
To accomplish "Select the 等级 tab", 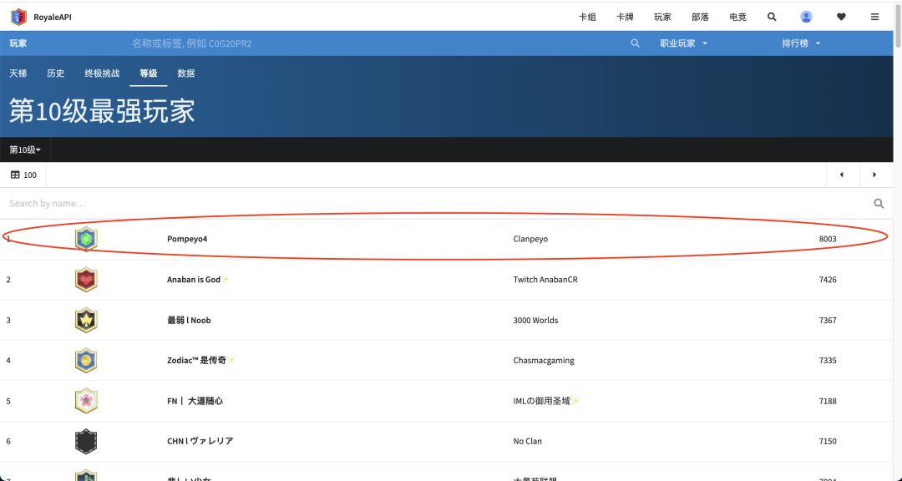I will 149,73.
